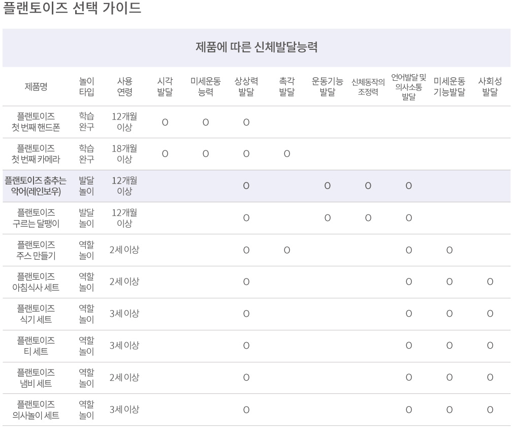Click the 사회성 발달 mark for 의사놀이 세트
The height and width of the screenshot is (430, 513).
(x=490, y=410)
